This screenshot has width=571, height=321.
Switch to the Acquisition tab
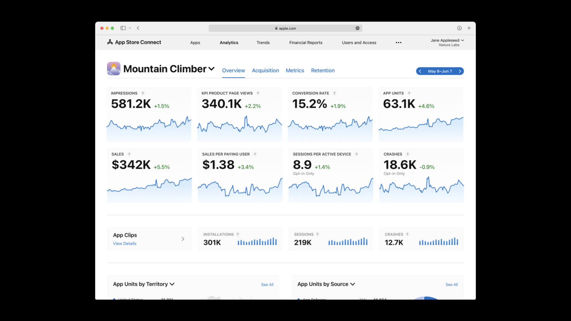266,70
